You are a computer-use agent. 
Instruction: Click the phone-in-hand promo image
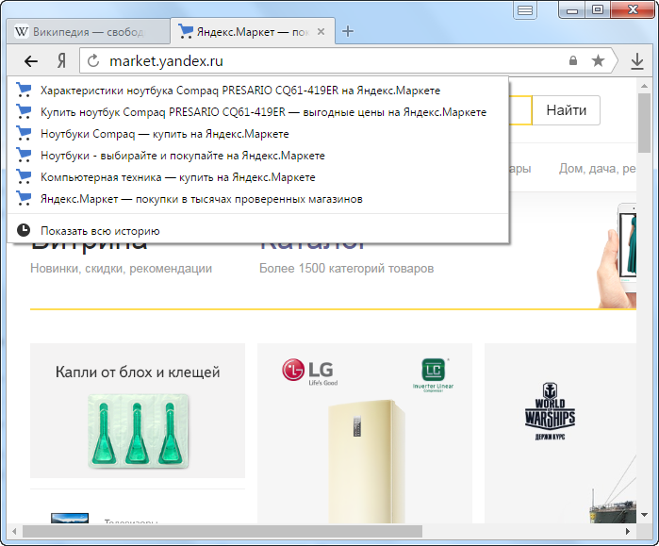(617, 256)
